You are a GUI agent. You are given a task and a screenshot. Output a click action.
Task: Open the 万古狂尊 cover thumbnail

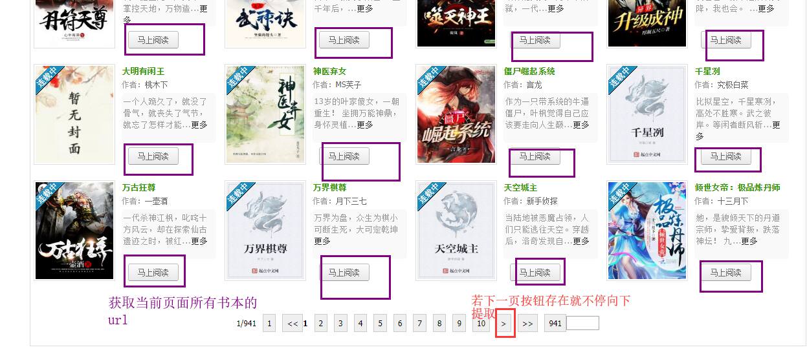[74, 231]
